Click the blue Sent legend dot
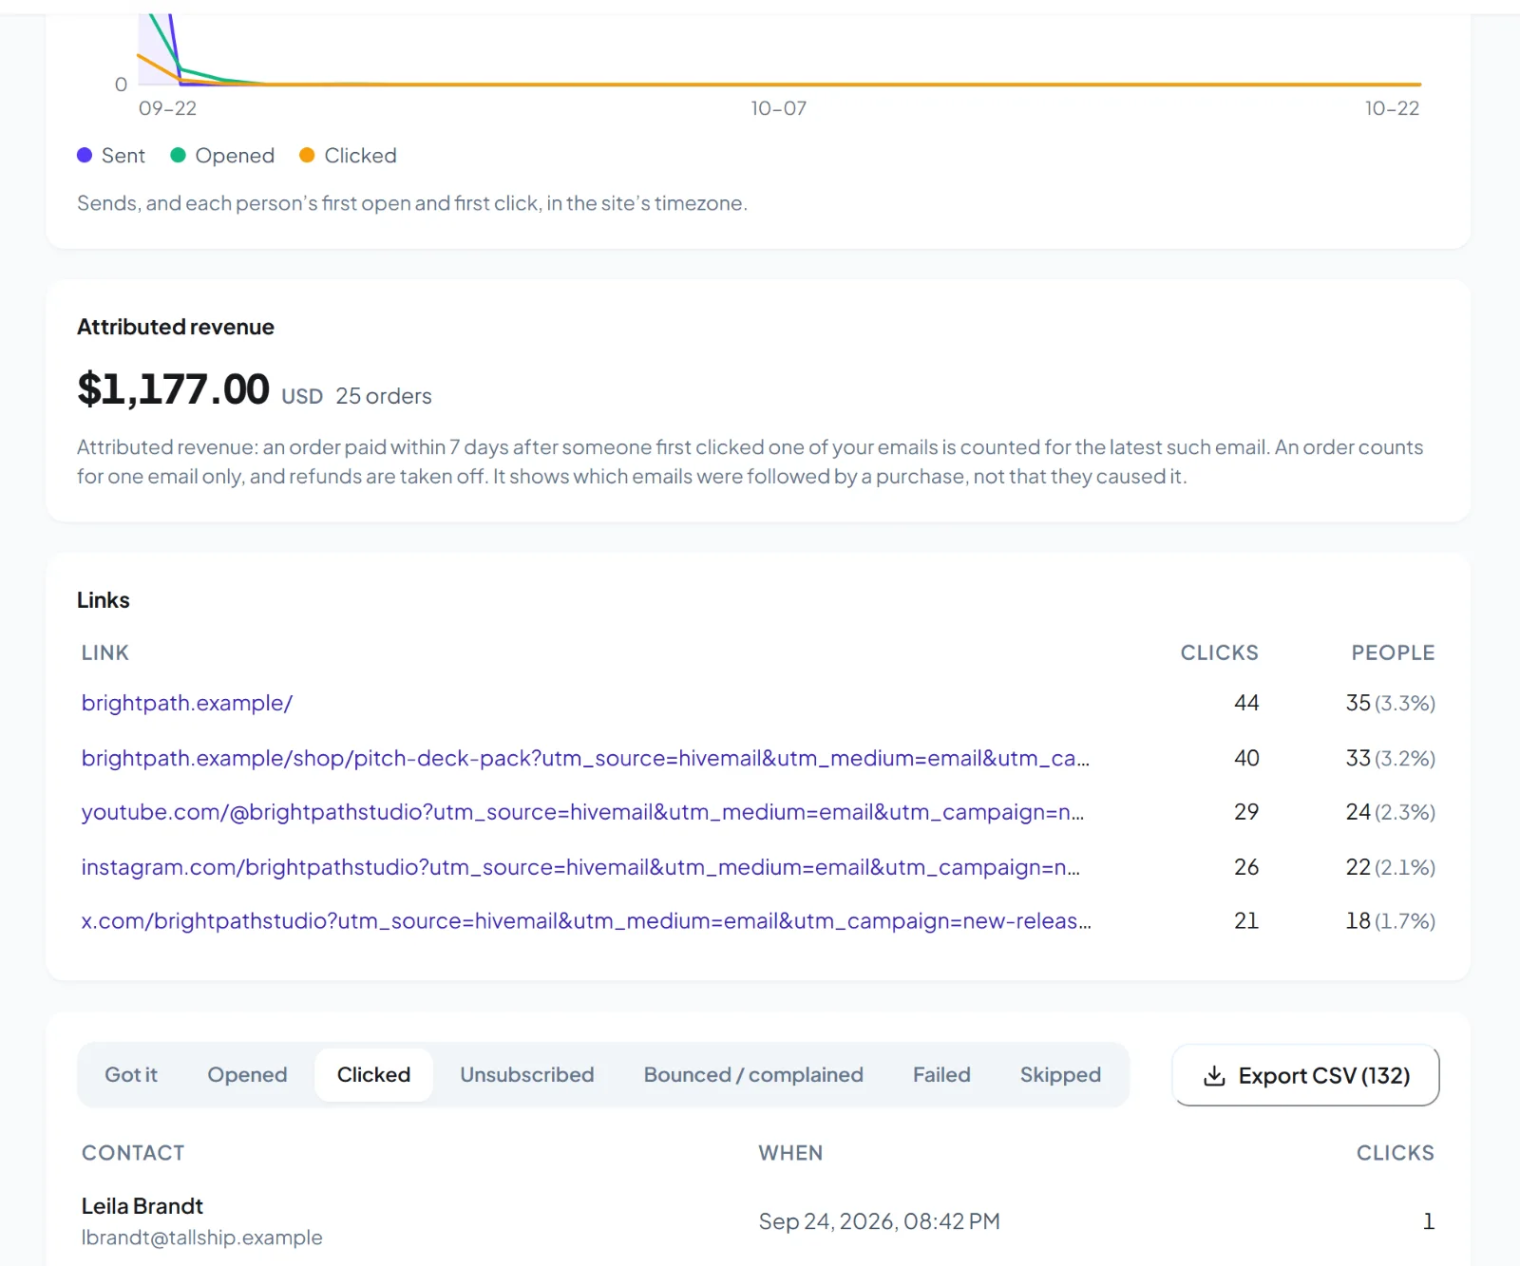The image size is (1520, 1266). coord(85,155)
